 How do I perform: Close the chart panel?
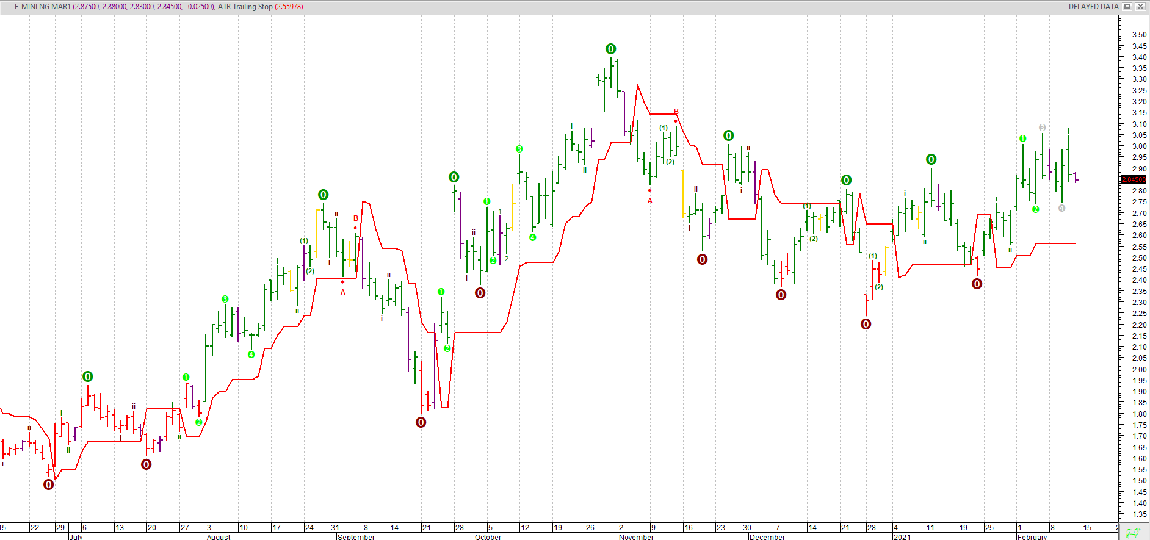(1140, 7)
